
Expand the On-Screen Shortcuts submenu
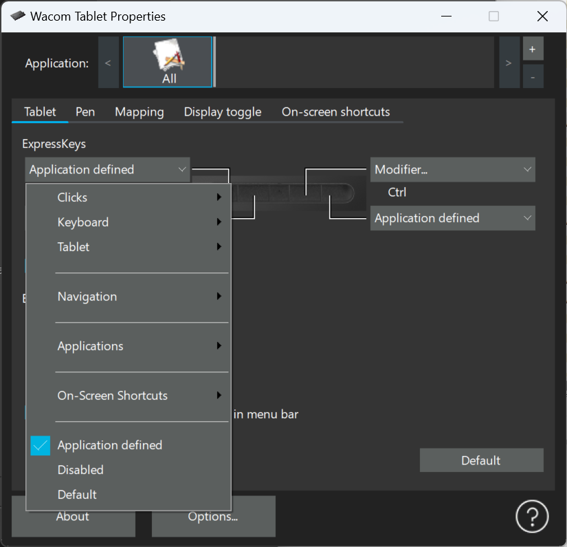tap(129, 396)
